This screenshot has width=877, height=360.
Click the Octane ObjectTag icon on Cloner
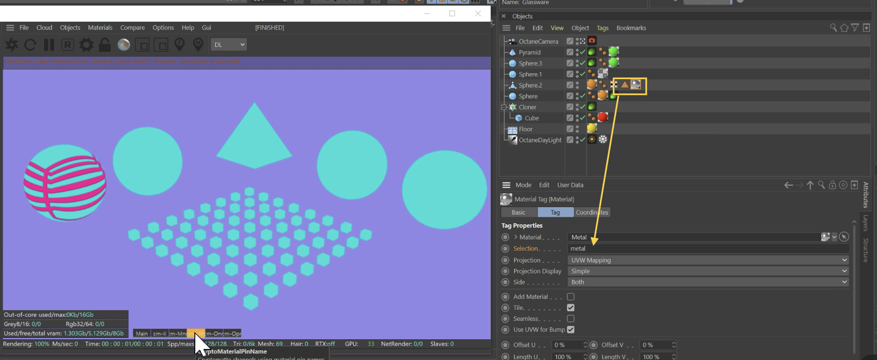coord(592,107)
